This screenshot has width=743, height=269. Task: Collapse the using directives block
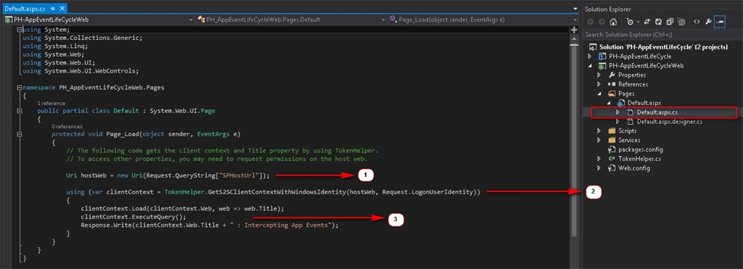pos(19,29)
